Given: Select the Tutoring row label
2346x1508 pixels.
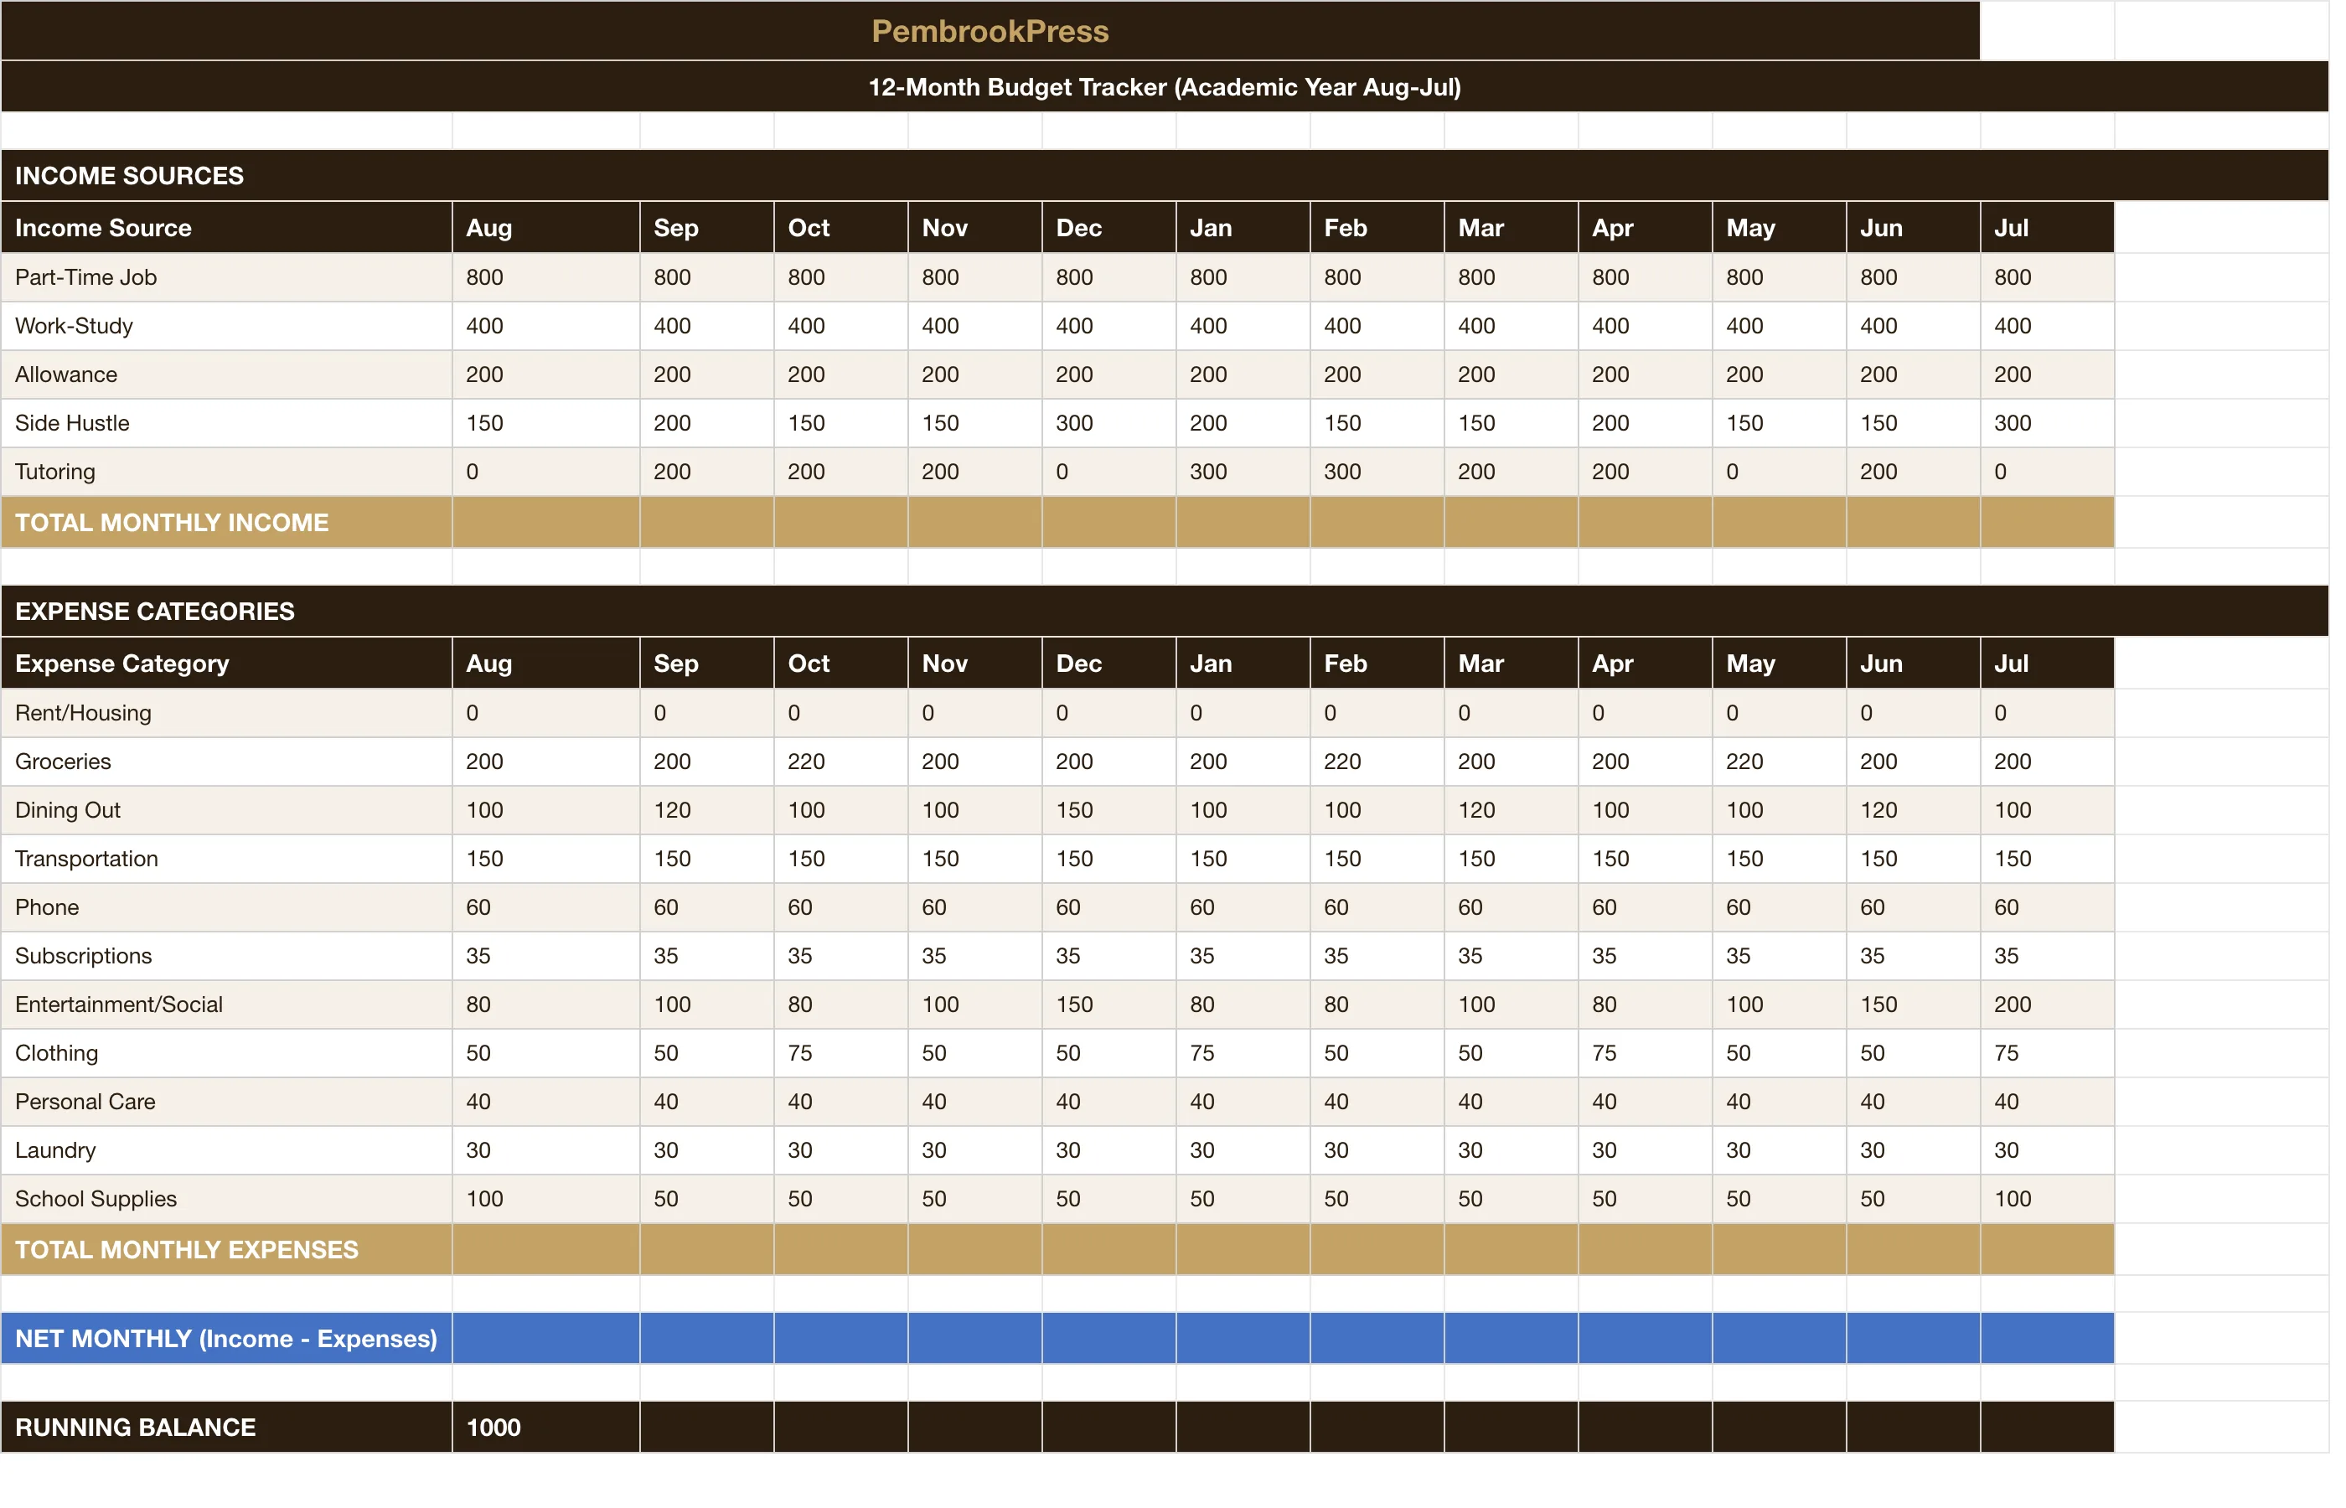Looking at the screenshot, I should pos(226,472).
